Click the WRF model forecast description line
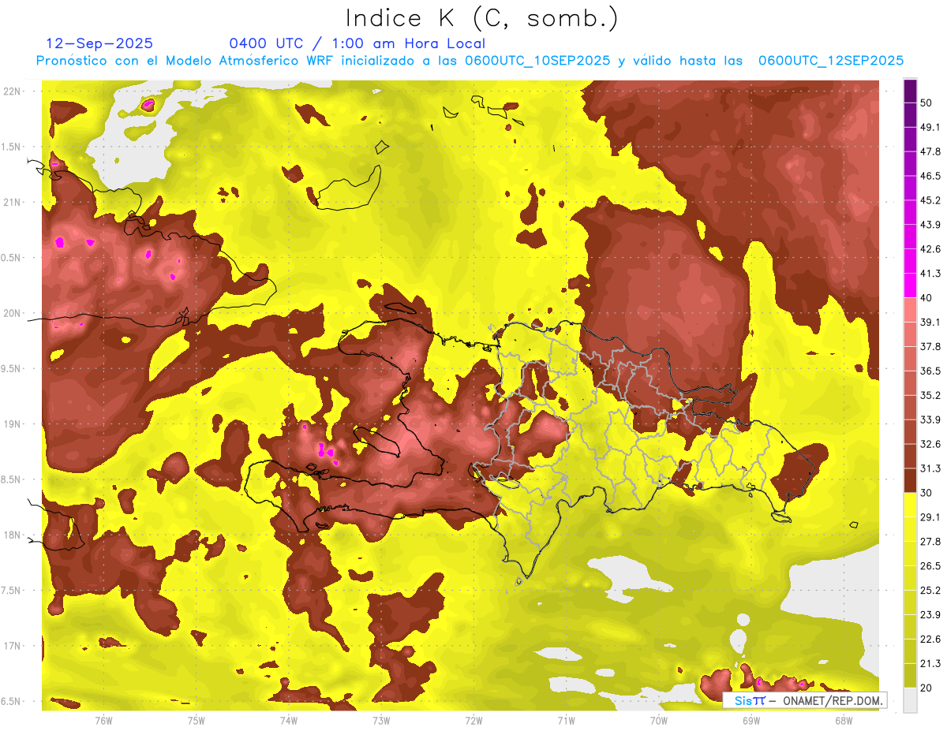 click(470, 61)
